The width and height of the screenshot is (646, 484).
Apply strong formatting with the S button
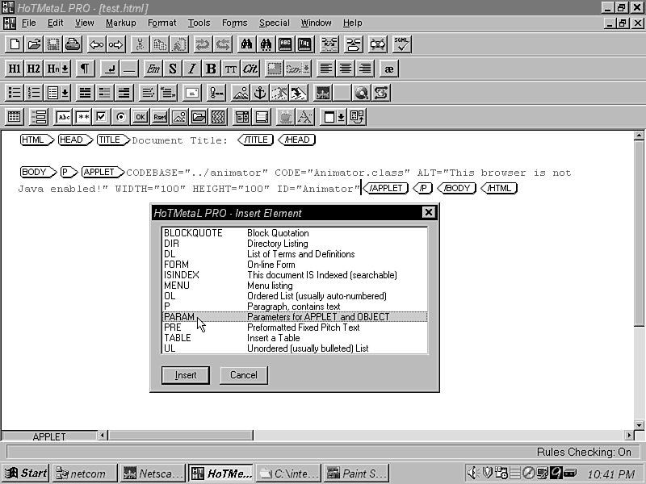click(173, 69)
